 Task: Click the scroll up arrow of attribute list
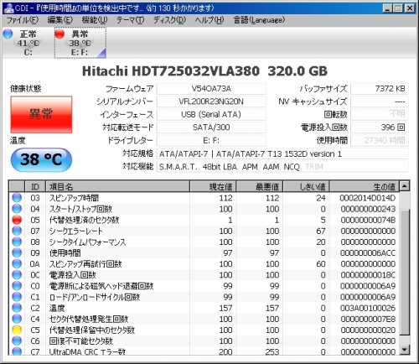coord(405,186)
